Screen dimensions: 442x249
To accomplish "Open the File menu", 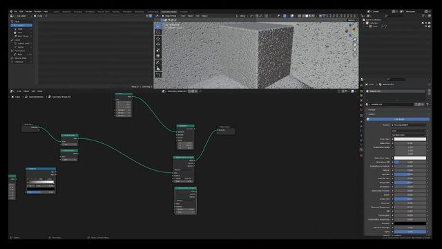I will coord(15,12).
